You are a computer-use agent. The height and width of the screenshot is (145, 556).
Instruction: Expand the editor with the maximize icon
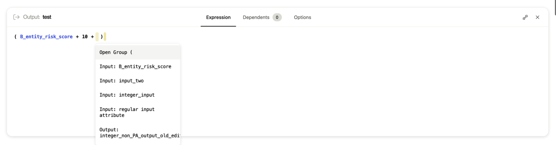coord(525,17)
